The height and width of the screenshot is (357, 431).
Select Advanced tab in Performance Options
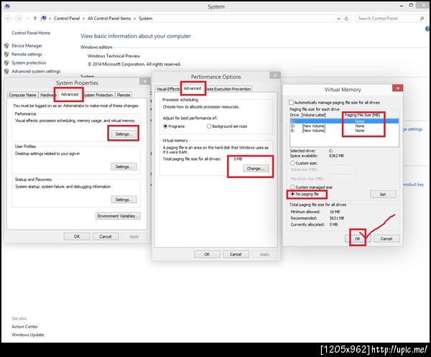pos(193,88)
